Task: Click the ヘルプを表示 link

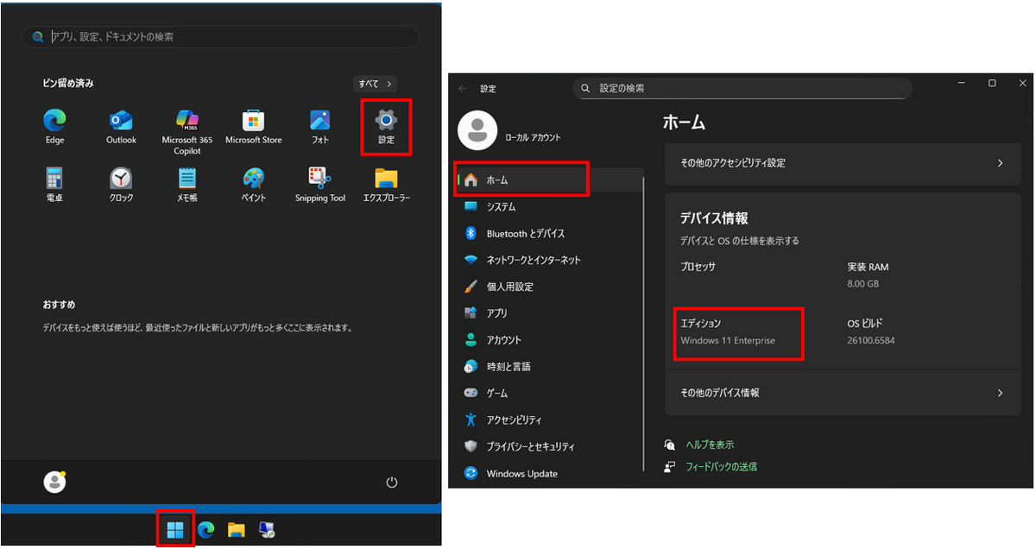Action: coord(710,445)
